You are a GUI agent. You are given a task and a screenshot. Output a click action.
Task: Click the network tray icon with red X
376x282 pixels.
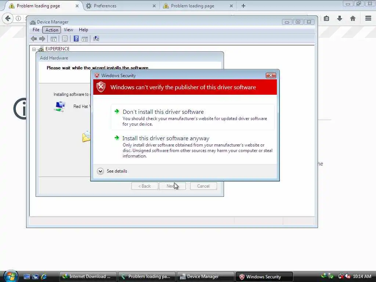click(x=341, y=276)
